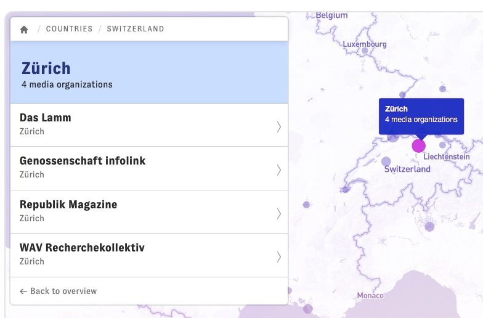Click the Switzerland map label
The height and width of the screenshot is (318, 483).
(x=407, y=169)
